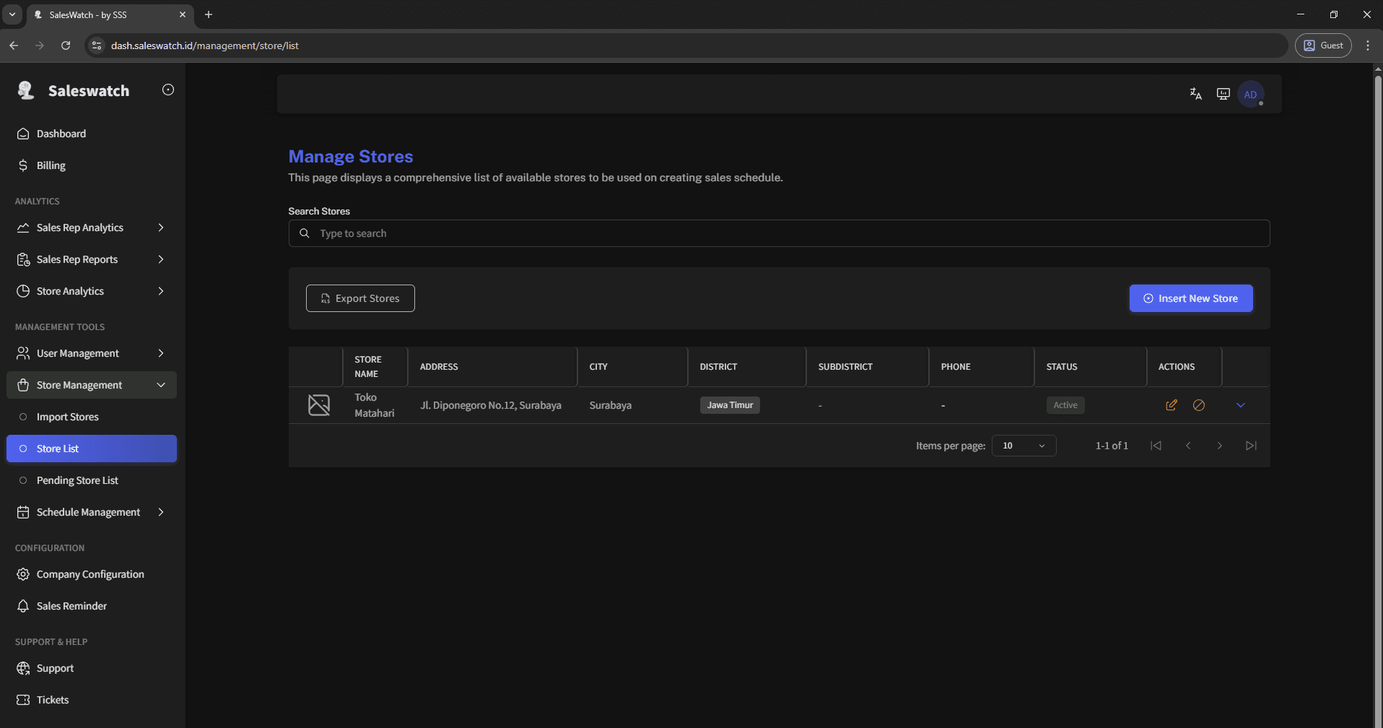Open the items per page dropdown
This screenshot has width=1383, height=728.
[1024, 446]
